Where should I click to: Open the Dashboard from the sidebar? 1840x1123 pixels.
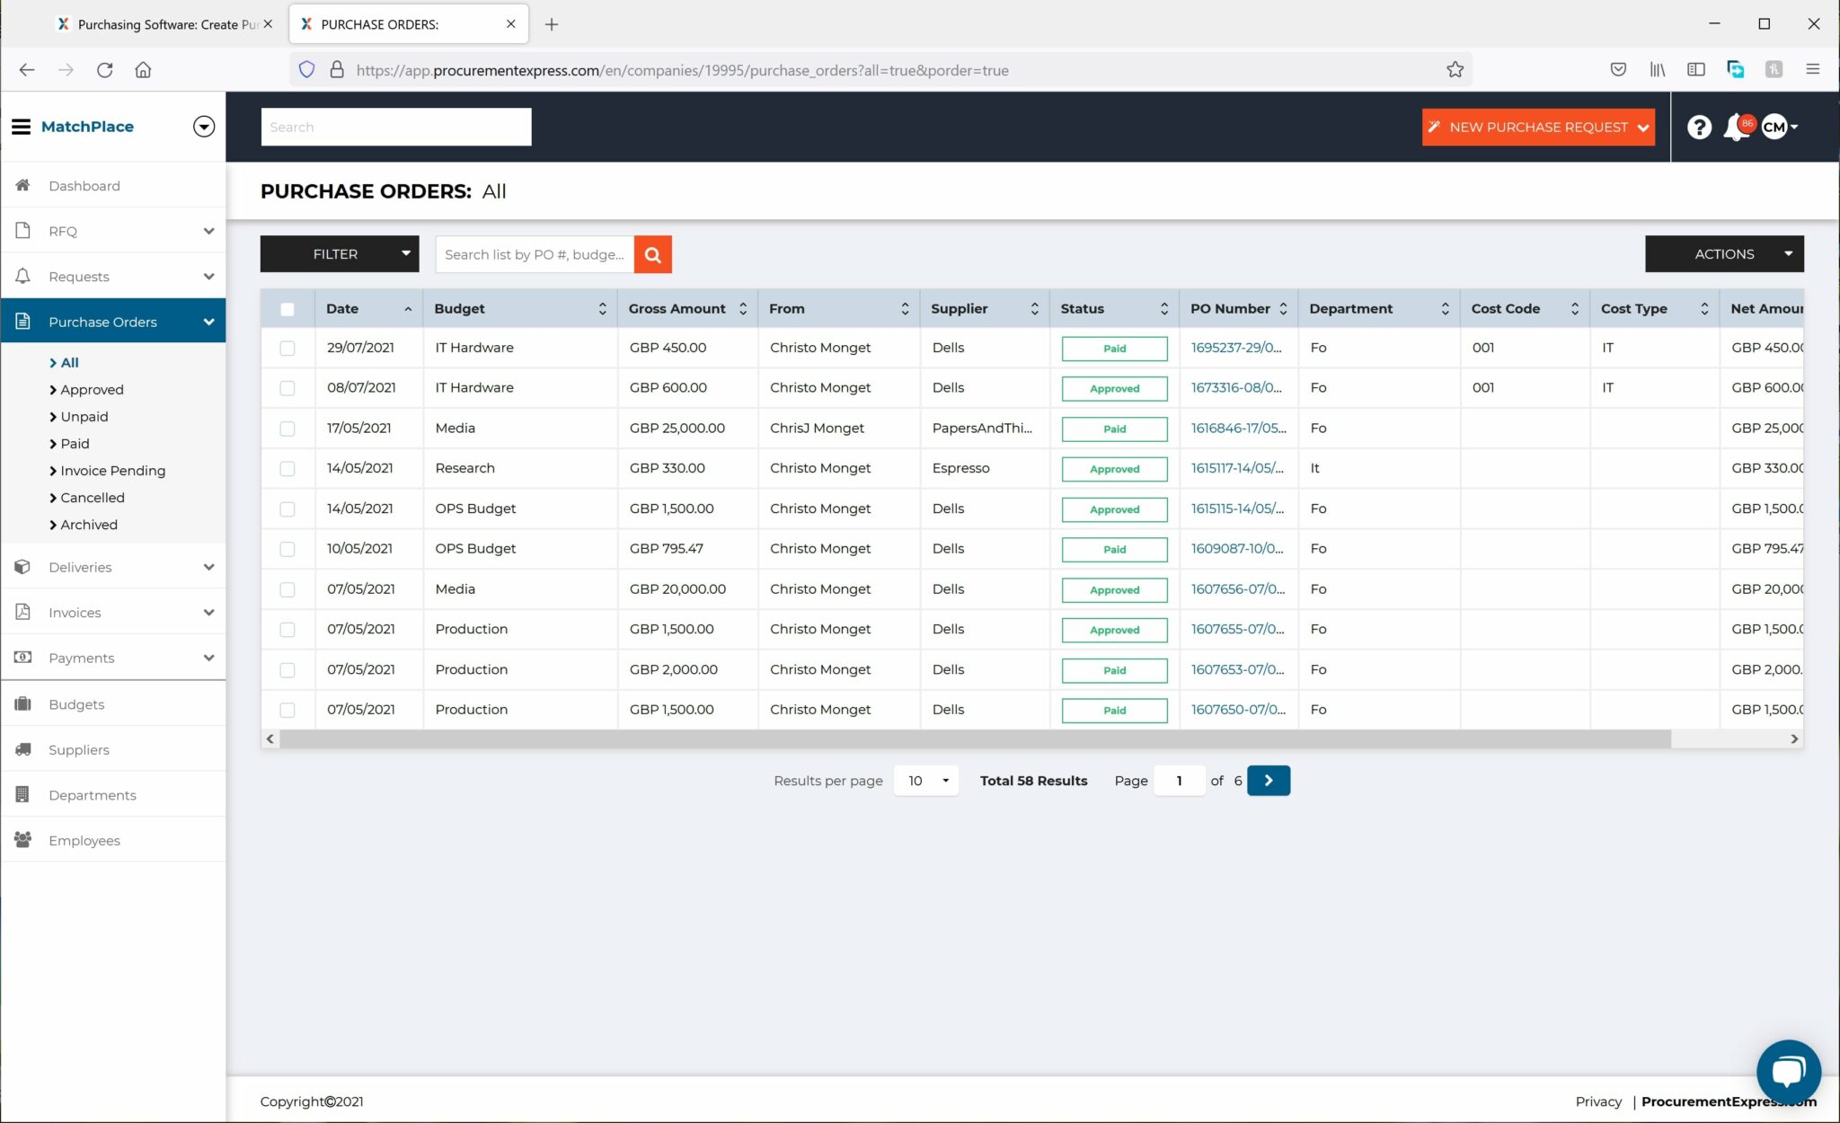(x=84, y=185)
